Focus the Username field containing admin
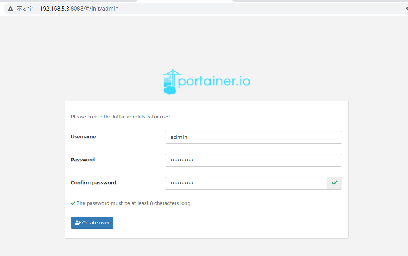This screenshot has width=408, height=256. click(253, 137)
